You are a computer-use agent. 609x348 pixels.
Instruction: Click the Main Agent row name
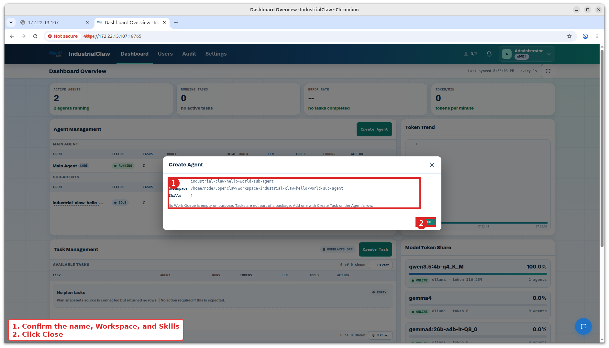coord(65,166)
